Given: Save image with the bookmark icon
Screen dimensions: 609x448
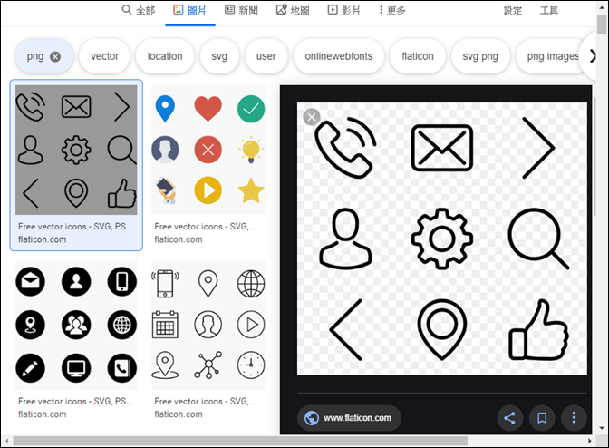Looking at the screenshot, I should click(542, 418).
